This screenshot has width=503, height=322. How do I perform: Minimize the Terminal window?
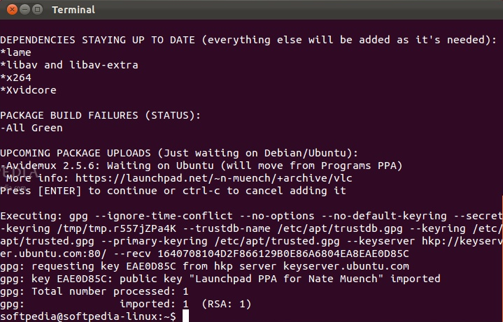click(x=24, y=10)
